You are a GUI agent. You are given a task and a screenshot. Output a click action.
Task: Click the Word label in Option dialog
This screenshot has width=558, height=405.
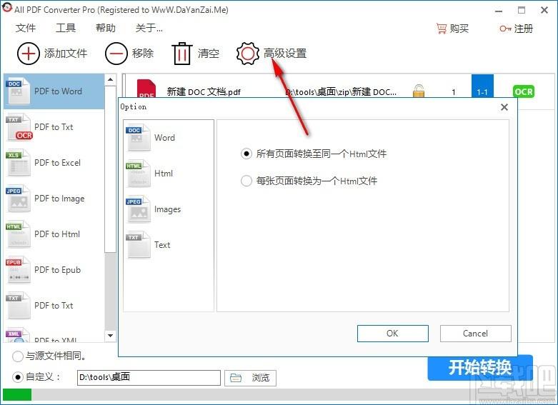click(x=164, y=138)
